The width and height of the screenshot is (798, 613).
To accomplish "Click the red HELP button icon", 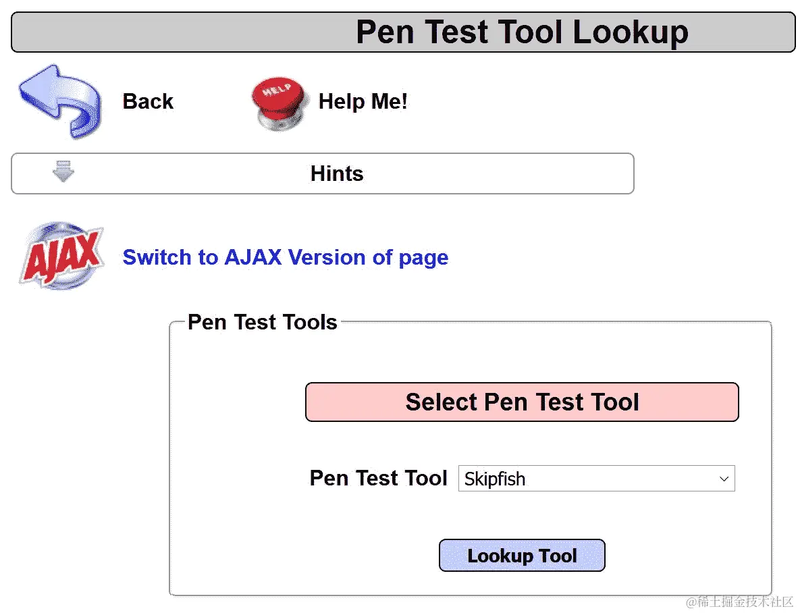I will pyautogui.click(x=280, y=103).
